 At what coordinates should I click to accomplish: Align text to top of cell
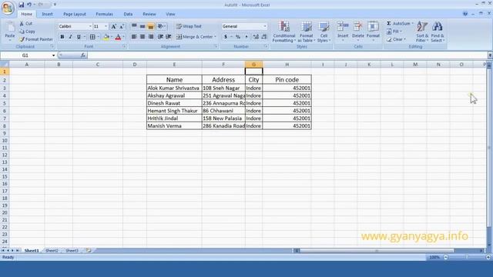(134, 26)
